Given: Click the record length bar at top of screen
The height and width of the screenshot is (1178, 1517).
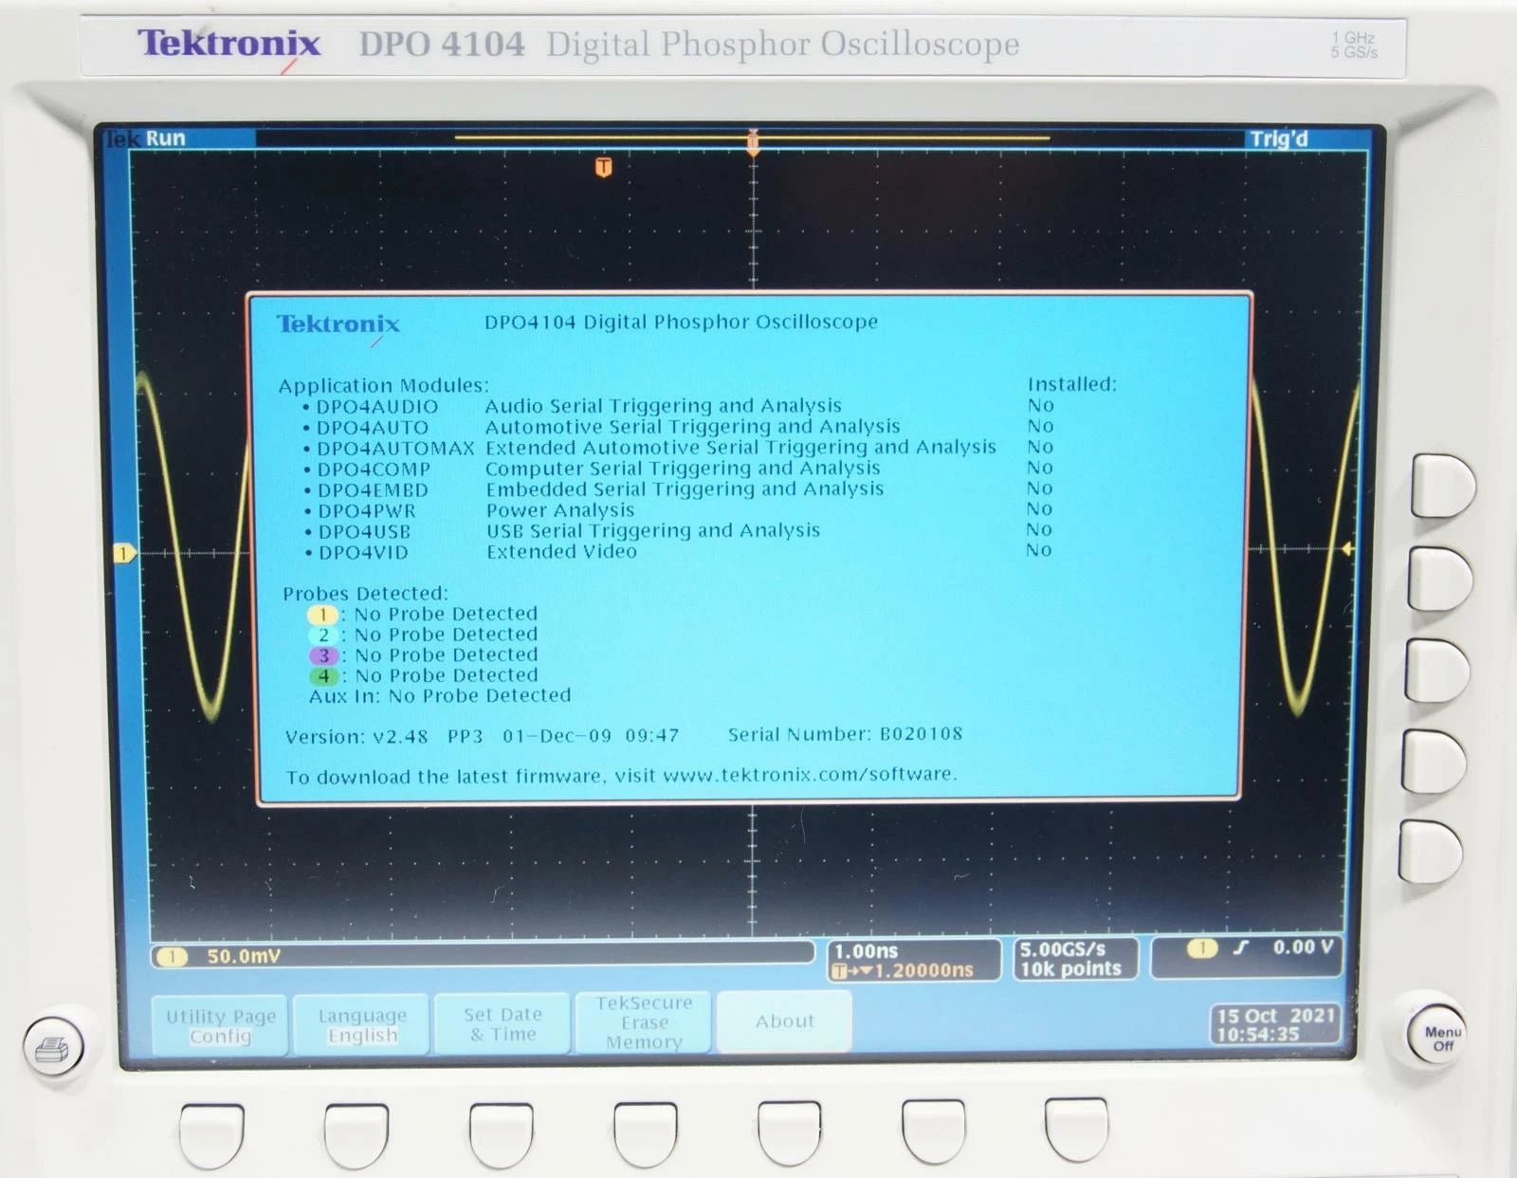Looking at the screenshot, I should click(752, 138).
